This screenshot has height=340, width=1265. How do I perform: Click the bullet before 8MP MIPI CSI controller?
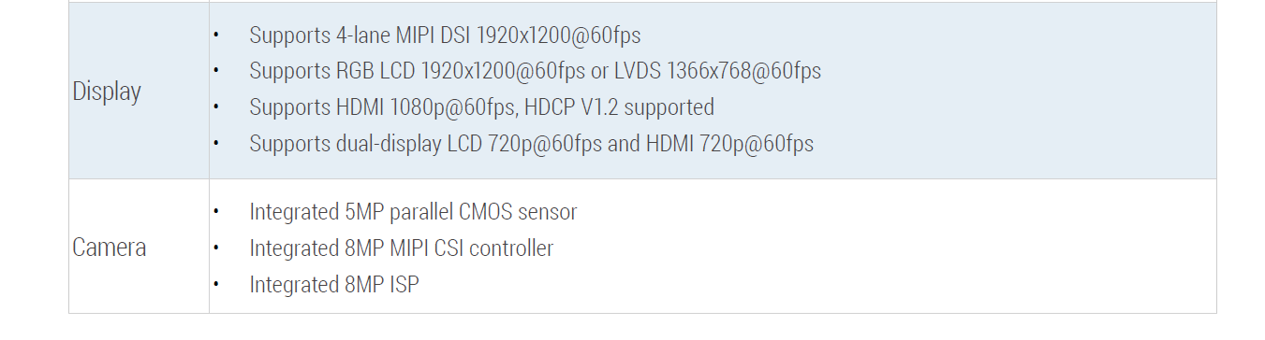pos(215,248)
